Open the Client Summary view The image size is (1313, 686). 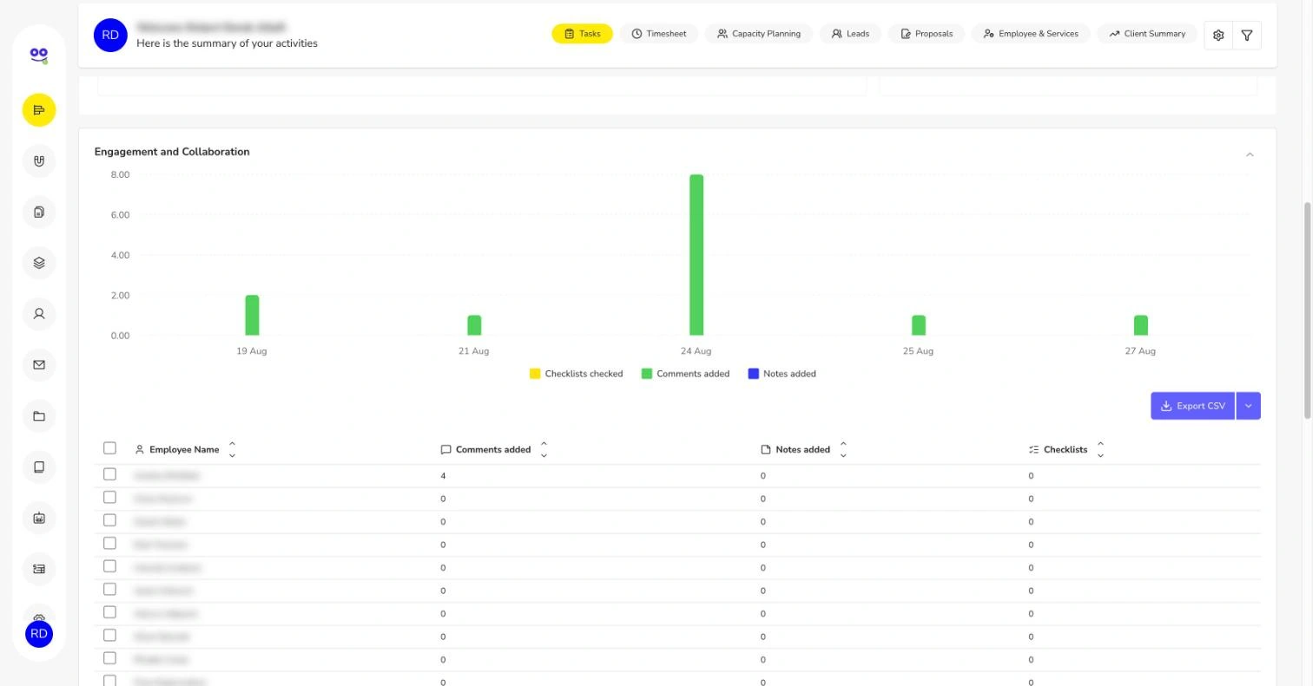(x=1147, y=34)
